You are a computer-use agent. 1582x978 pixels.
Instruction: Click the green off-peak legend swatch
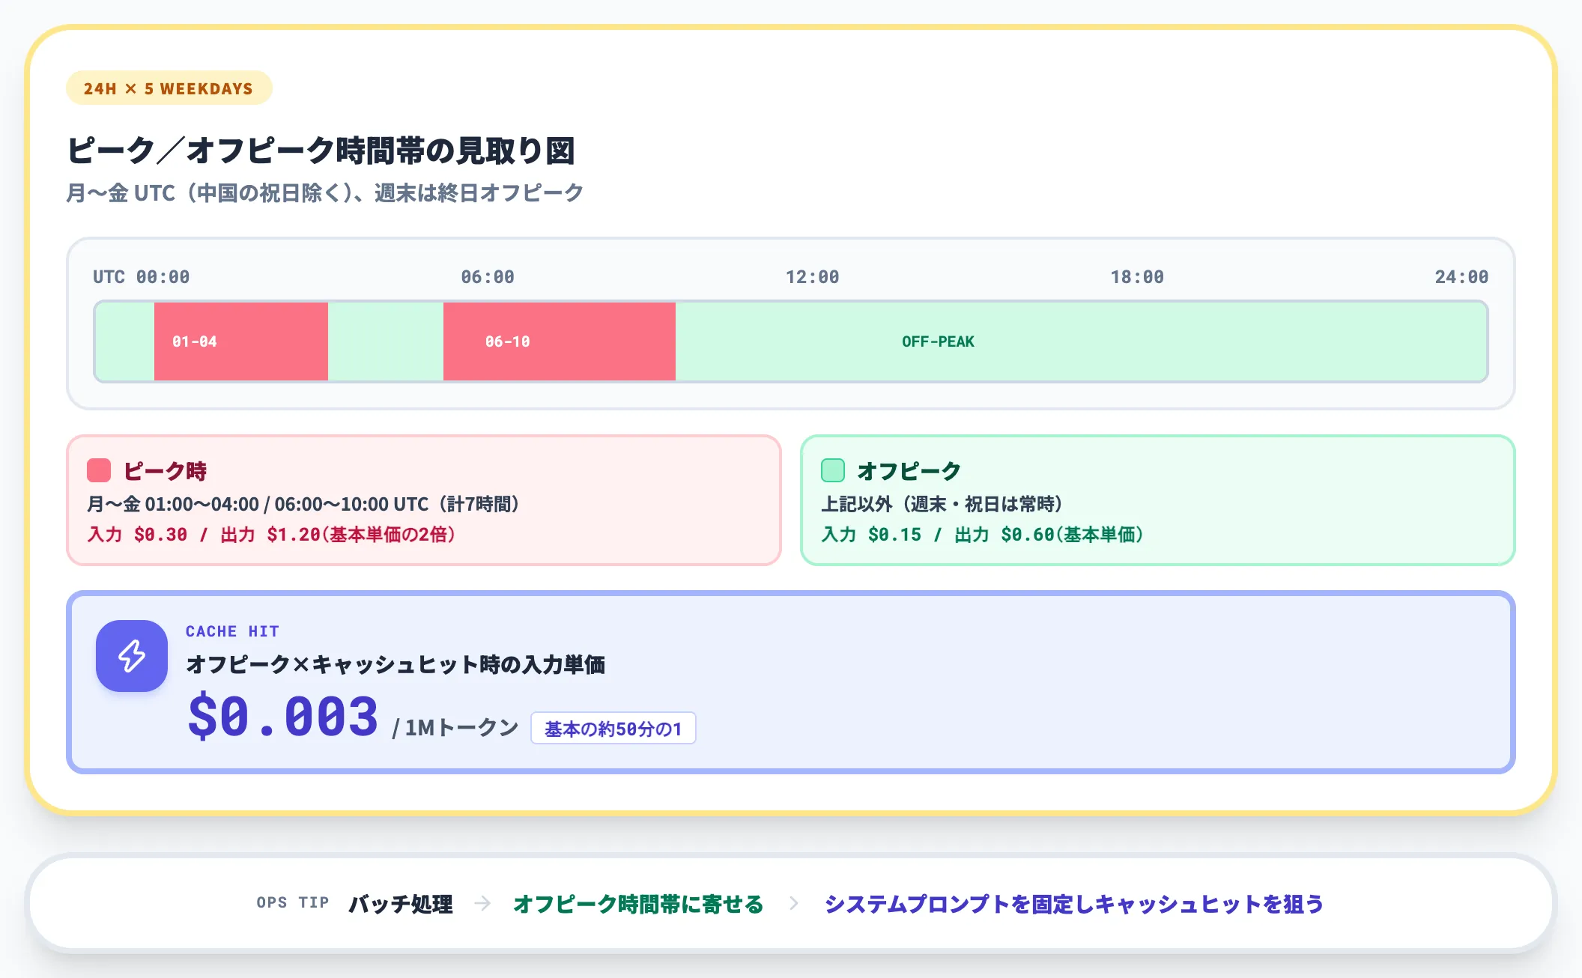click(833, 470)
